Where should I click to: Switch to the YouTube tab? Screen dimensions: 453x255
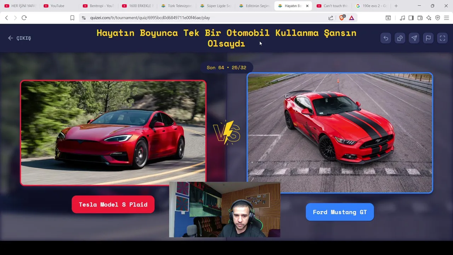(x=59, y=6)
